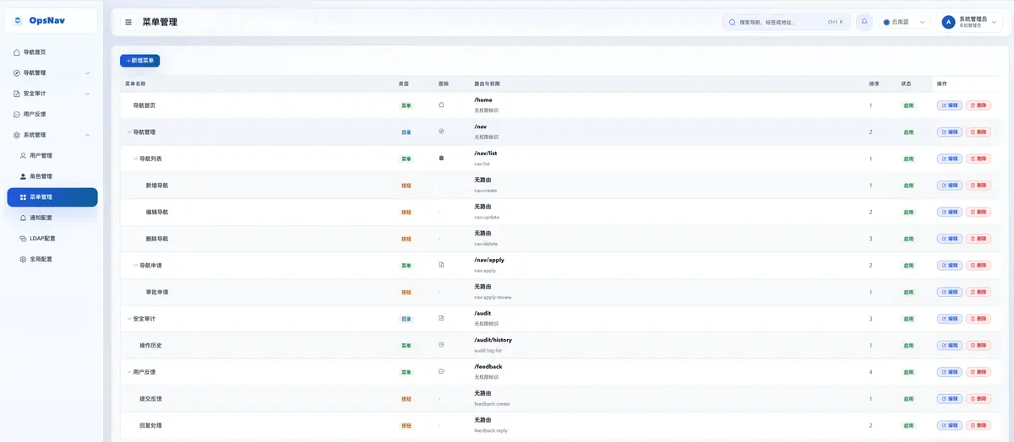Delete the /nav/list row
The height and width of the screenshot is (442, 1014).
(979, 159)
